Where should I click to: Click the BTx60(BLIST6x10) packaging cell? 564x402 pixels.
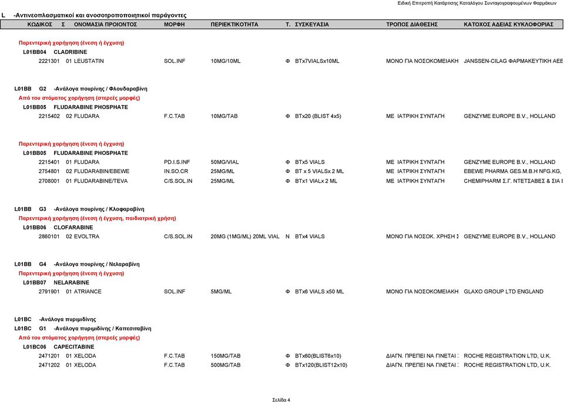(x=318, y=356)
